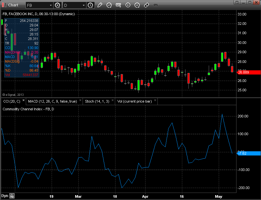Click the -200.00 CCI axis label
This screenshot has width=261, height=200.
[244, 188]
